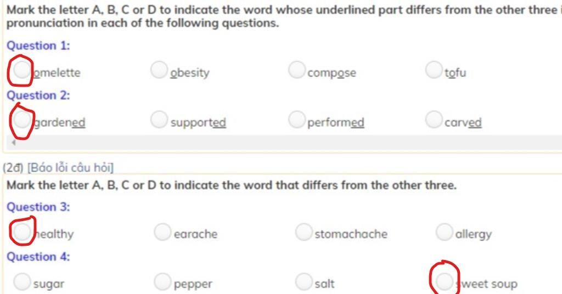This screenshot has height=294, width=562.
Task: Select 'gardened' for Question 2
Action: pyautogui.click(x=21, y=119)
